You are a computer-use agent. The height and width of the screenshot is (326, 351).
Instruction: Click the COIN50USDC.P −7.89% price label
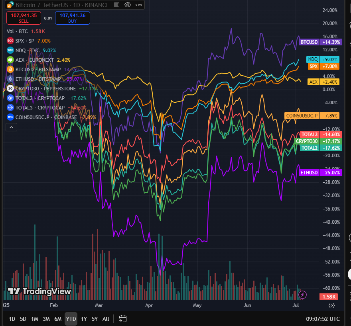tap(312, 116)
